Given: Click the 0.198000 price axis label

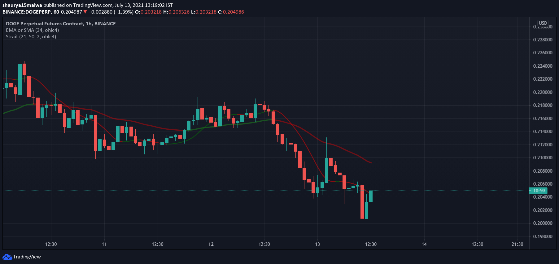Looking at the screenshot, I should (543, 237).
